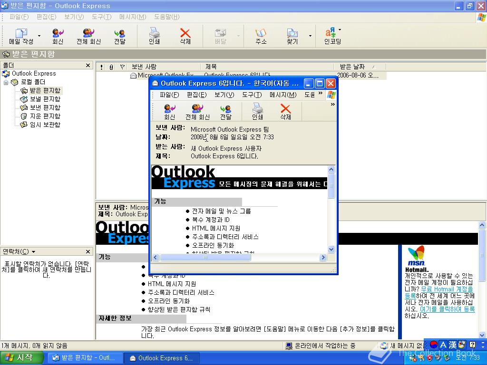Screen dimensions: 487x365
Task: Close the 연락처 contacts pane
Action: pyautogui.click(x=88, y=251)
